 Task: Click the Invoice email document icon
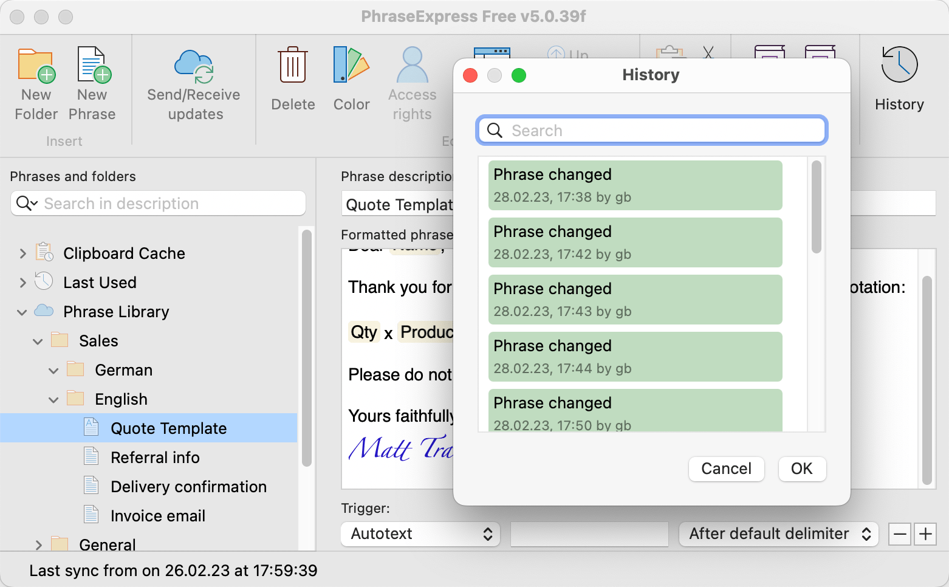91,515
